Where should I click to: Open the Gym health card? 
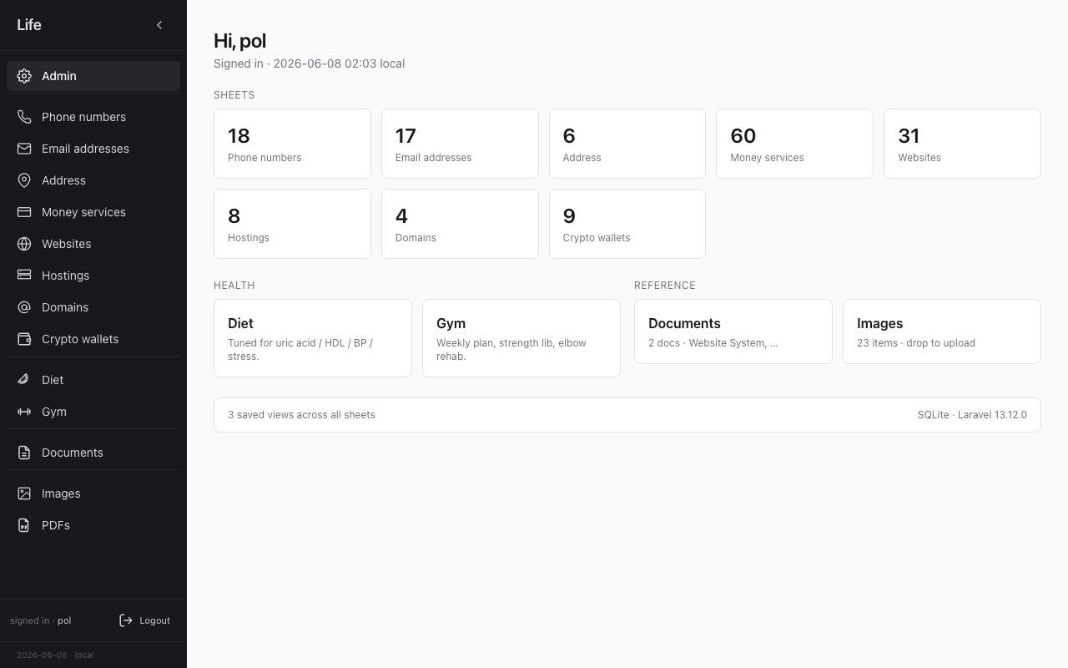[x=521, y=338]
